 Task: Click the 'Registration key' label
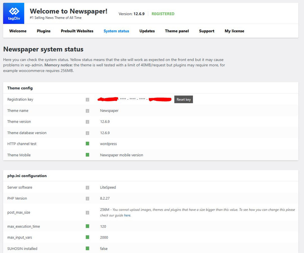20,99
